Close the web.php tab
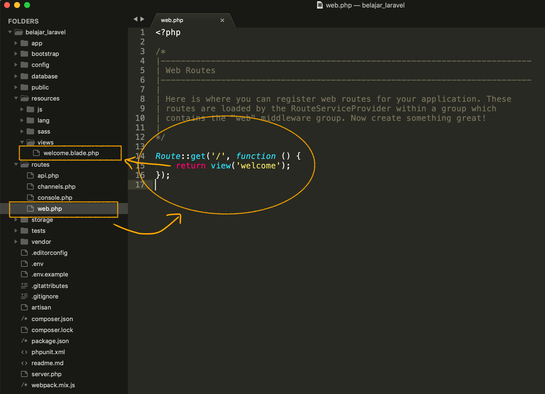The image size is (545, 394). [222, 20]
